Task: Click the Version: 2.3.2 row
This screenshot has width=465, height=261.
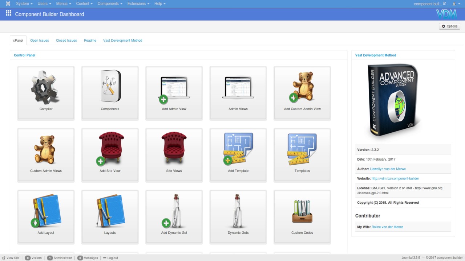Action: coord(403,149)
